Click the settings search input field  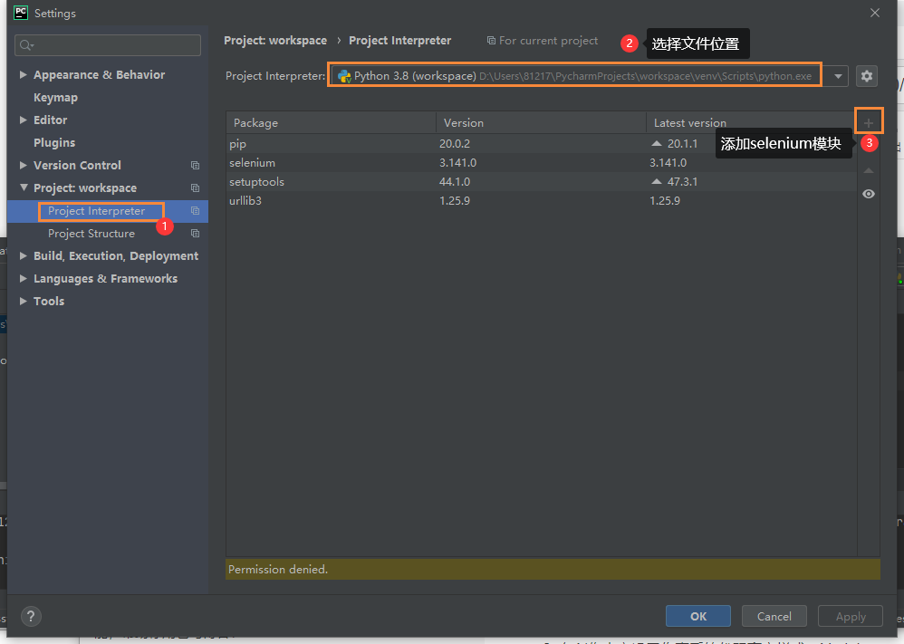click(x=108, y=45)
